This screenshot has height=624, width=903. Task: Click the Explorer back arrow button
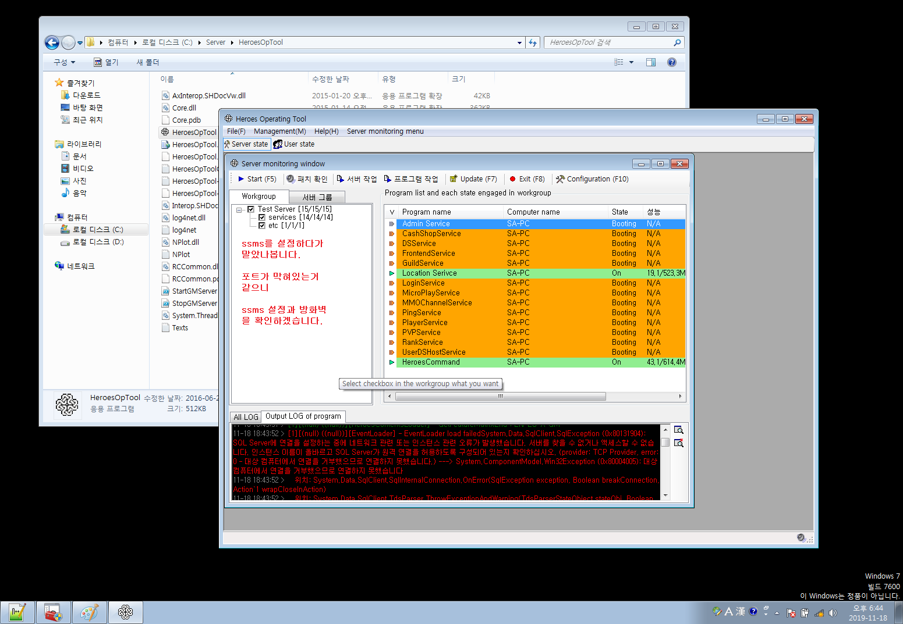pos(52,42)
